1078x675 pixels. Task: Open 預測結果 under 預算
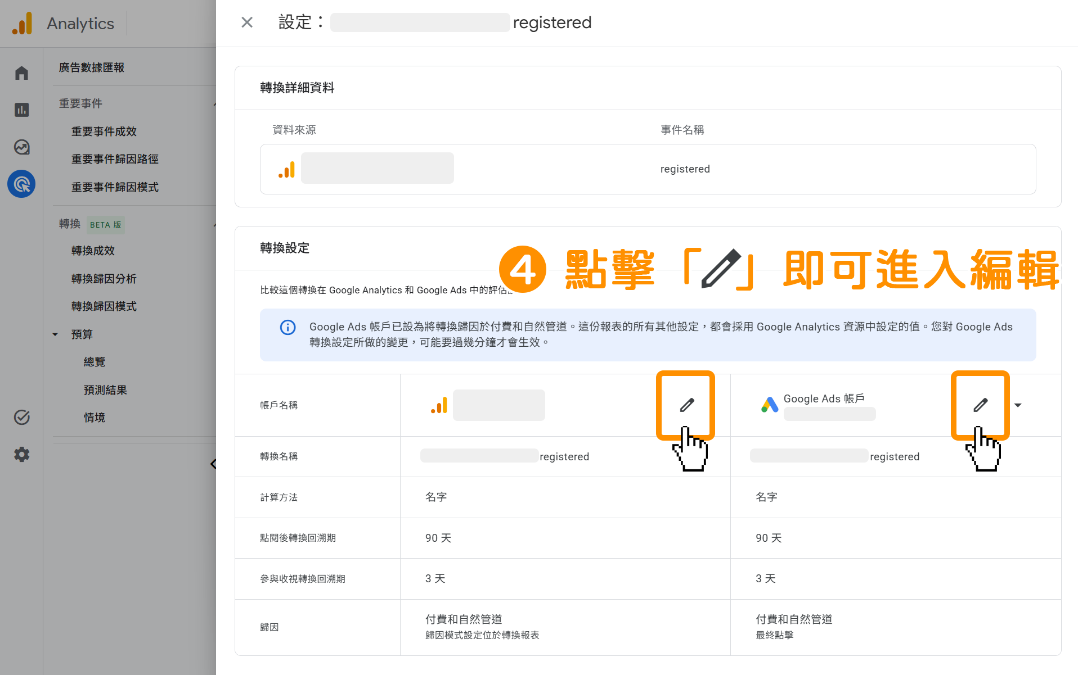click(x=105, y=390)
